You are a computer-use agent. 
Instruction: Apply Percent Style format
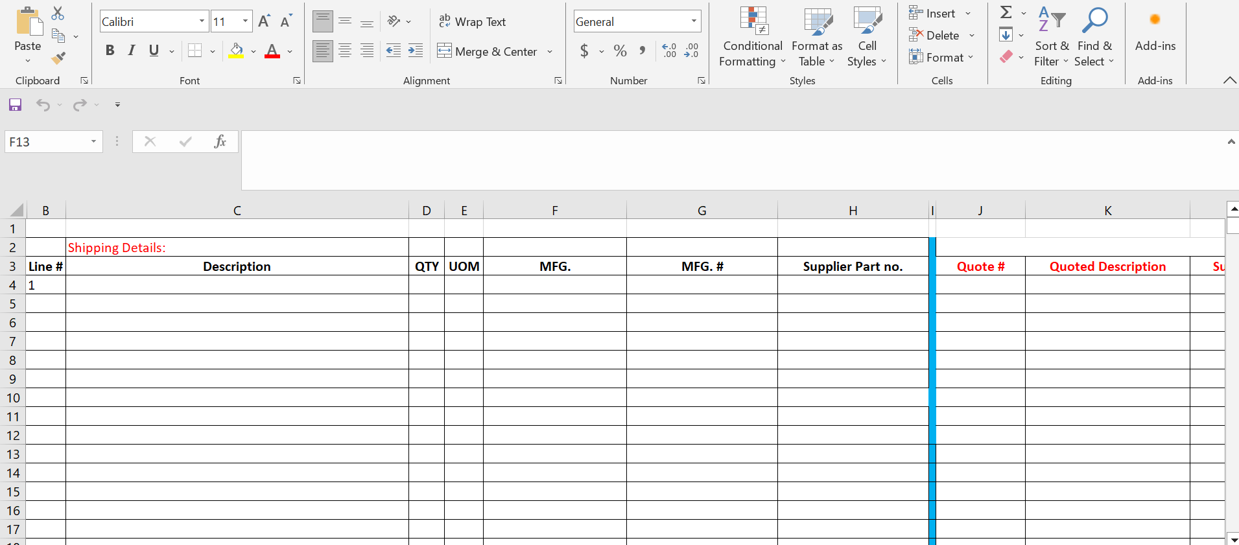point(620,51)
